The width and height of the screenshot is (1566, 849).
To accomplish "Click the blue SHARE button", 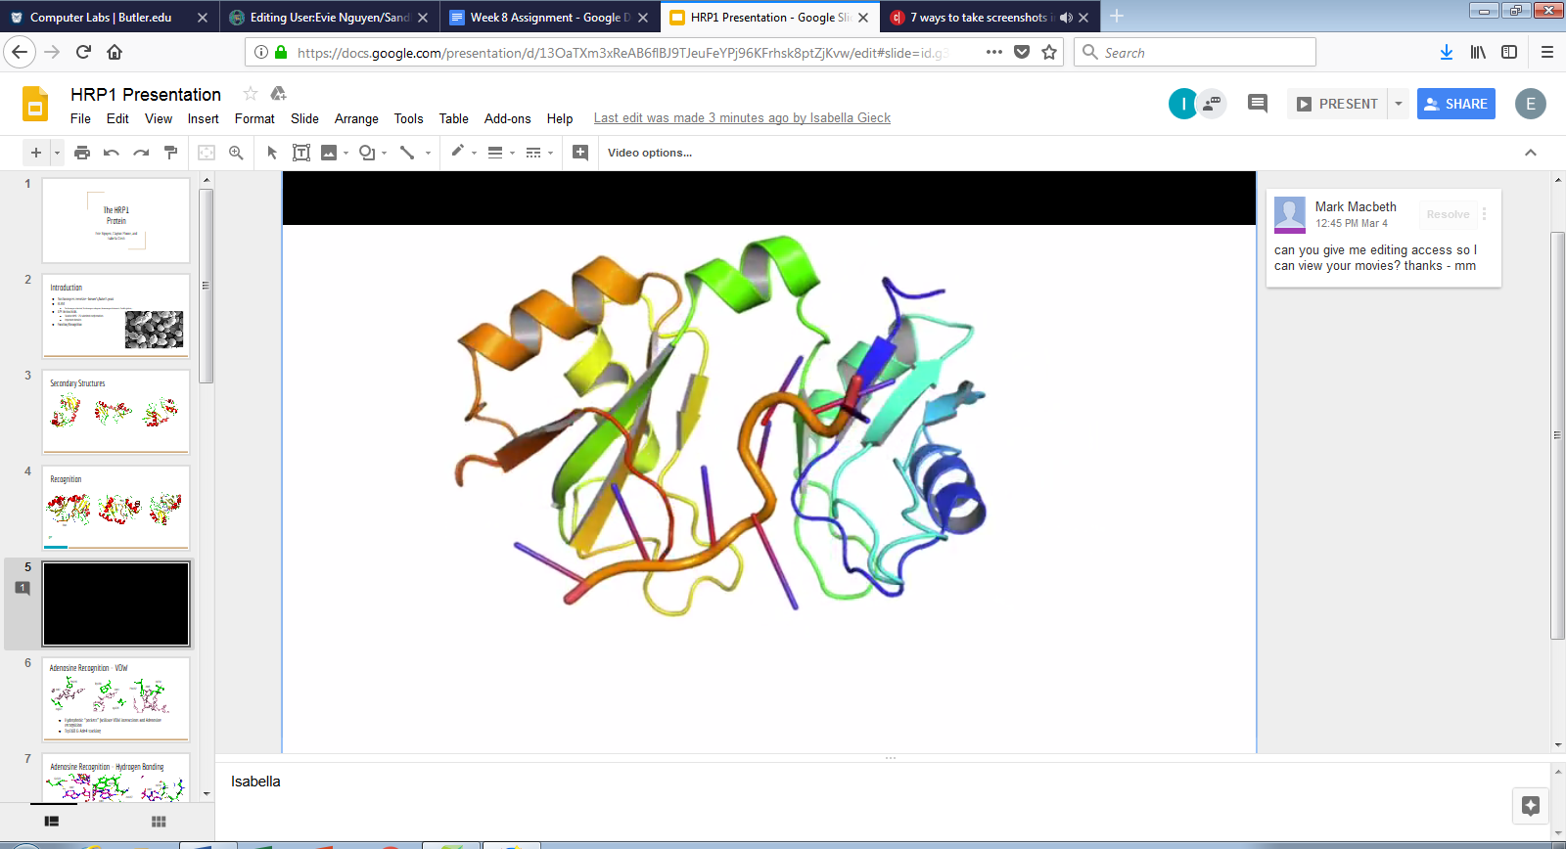I will [1455, 104].
